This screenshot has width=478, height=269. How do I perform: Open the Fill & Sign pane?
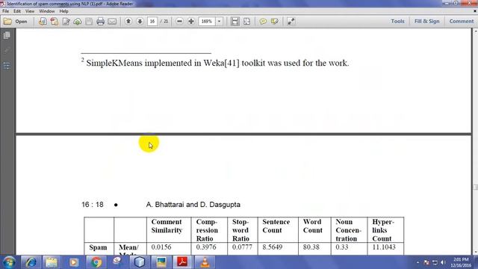pos(426,22)
